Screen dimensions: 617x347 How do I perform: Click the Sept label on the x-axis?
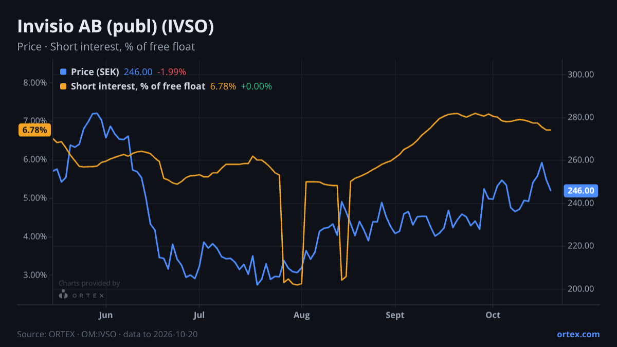tap(395, 315)
